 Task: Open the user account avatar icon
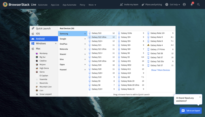pyautogui.click(x=184, y=5)
